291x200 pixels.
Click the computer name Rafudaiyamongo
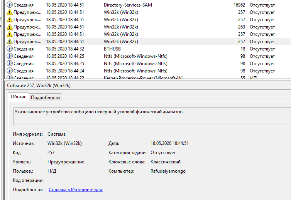point(168,171)
